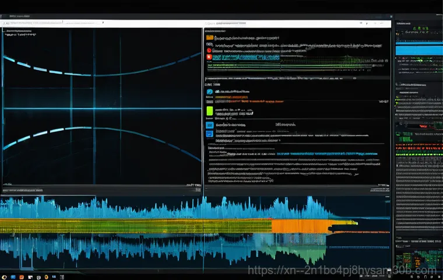Click the bright green square icon

click(x=210, y=110)
